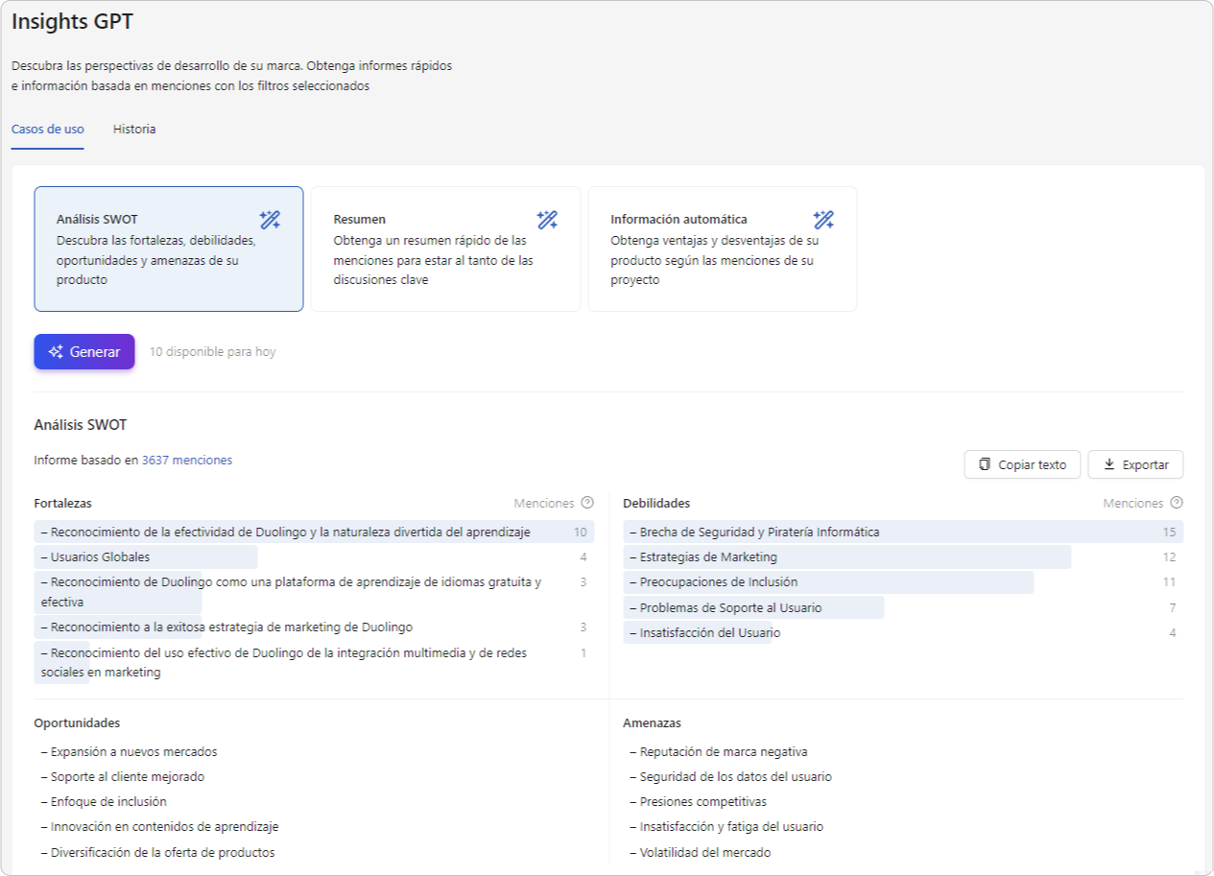This screenshot has width=1214, height=876.
Task: Click the Insatisfacción del Usuario row
Action: pyautogui.click(x=903, y=633)
